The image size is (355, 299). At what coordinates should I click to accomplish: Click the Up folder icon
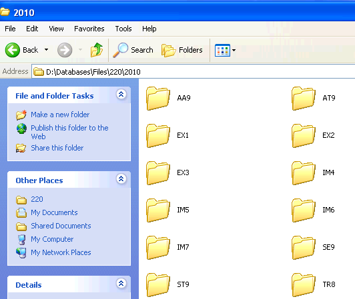[97, 50]
